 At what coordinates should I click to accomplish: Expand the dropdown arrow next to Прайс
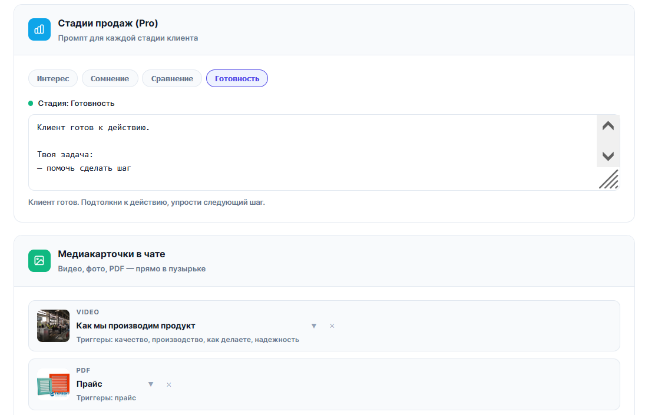point(151,384)
